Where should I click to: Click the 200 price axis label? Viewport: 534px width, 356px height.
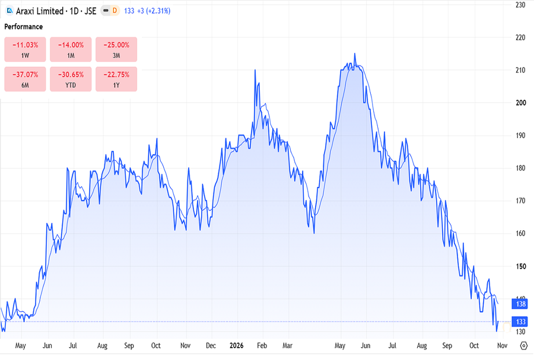520,103
